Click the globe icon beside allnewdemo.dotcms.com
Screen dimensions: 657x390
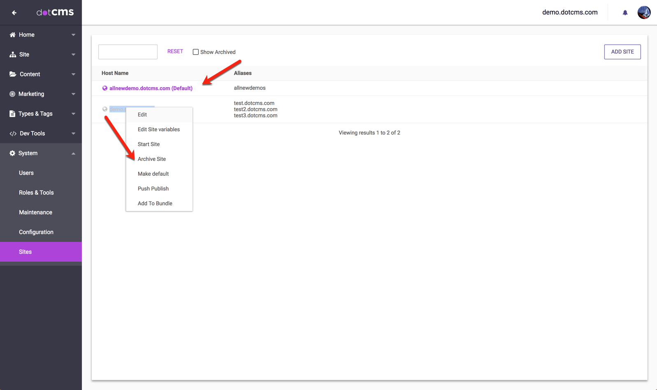pyautogui.click(x=105, y=88)
